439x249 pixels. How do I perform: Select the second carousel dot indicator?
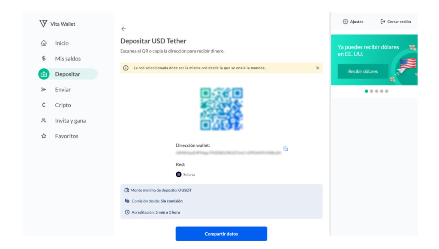[371, 91]
